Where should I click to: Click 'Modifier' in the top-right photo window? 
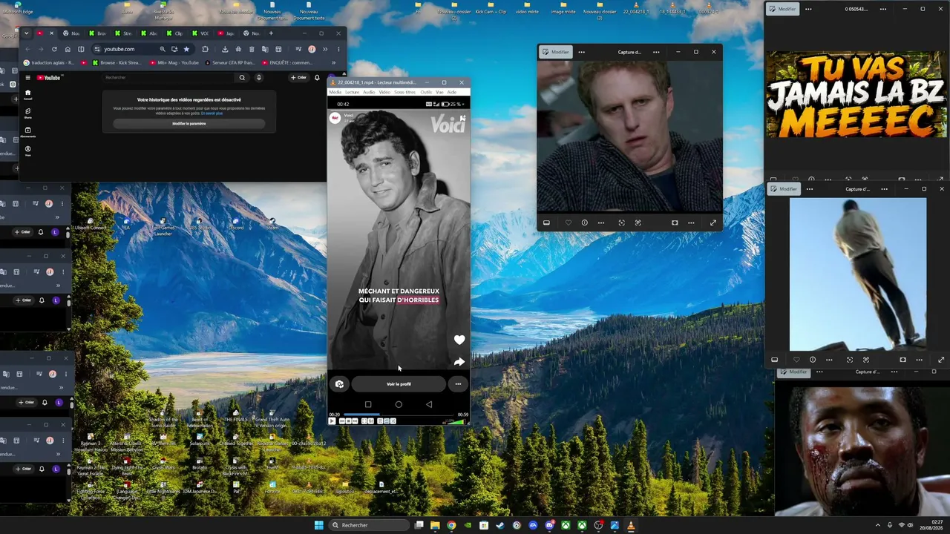783,9
